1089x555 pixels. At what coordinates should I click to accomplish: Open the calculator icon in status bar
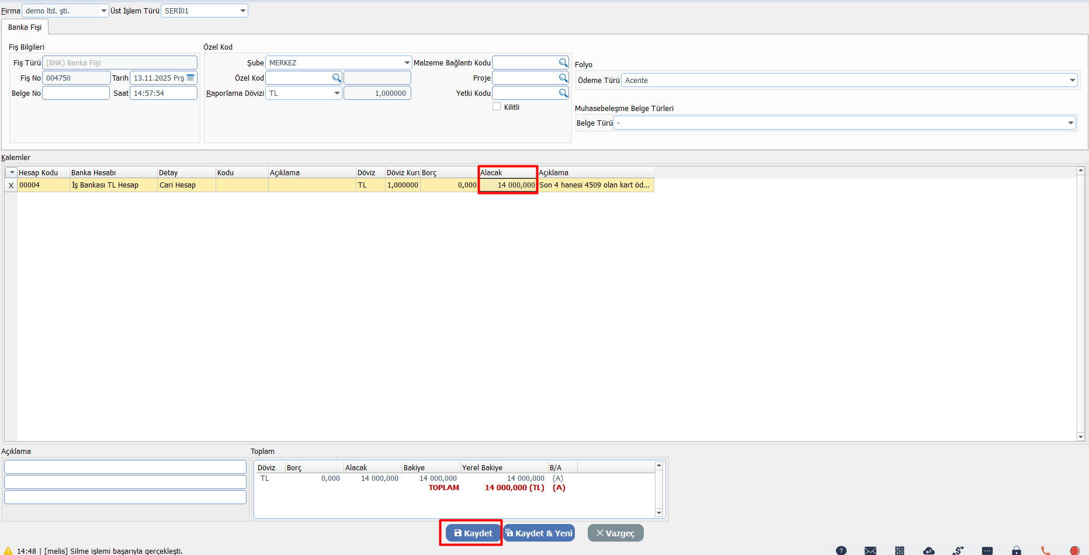click(900, 550)
